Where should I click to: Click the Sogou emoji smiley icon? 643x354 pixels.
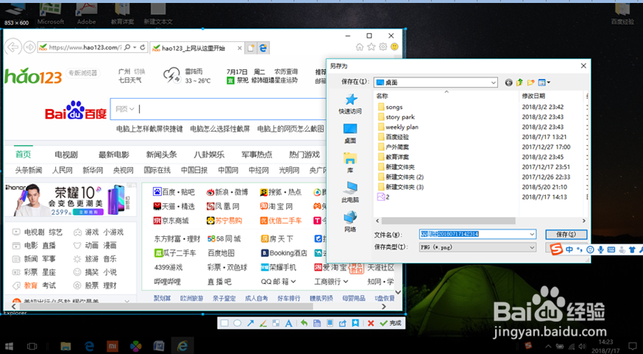coord(590,249)
